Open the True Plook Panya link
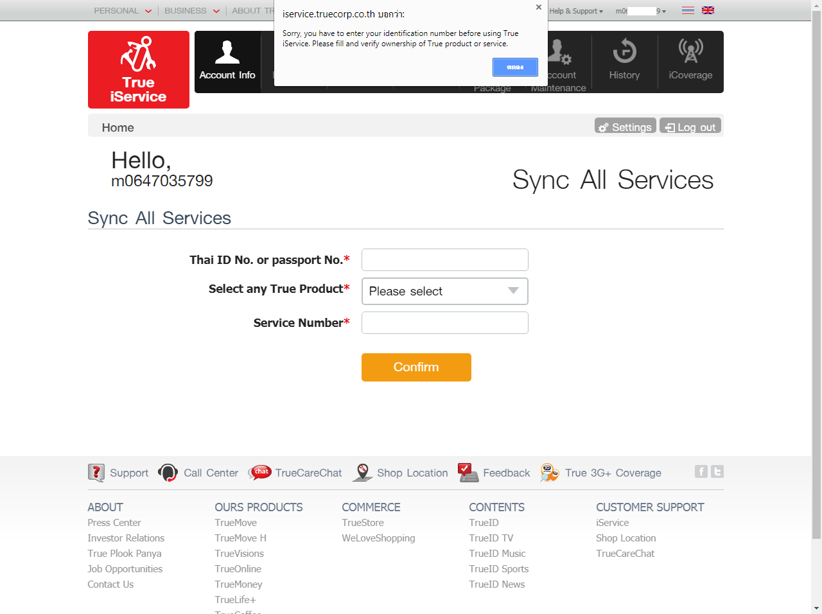This screenshot has width=822, height=614. pos(125,554)
